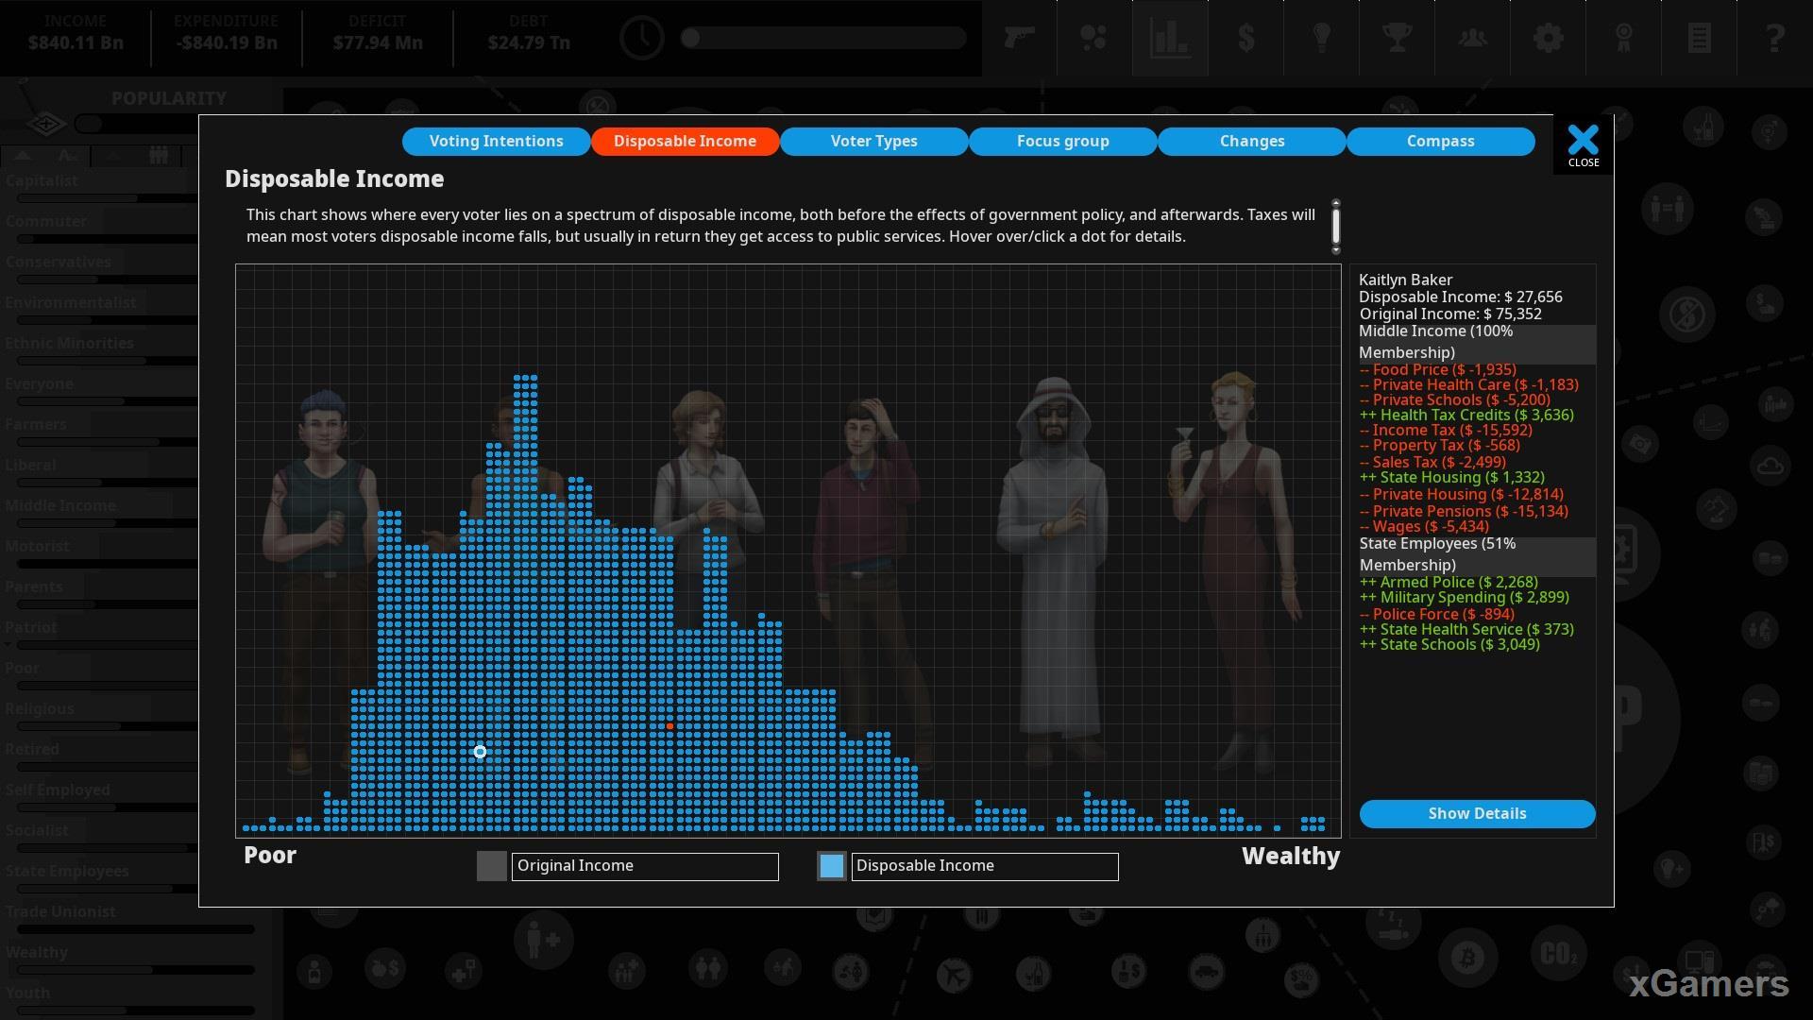Toggle the Original Income legend indicator
The height and width of the screenshot is (1020, 1813).
491,865
